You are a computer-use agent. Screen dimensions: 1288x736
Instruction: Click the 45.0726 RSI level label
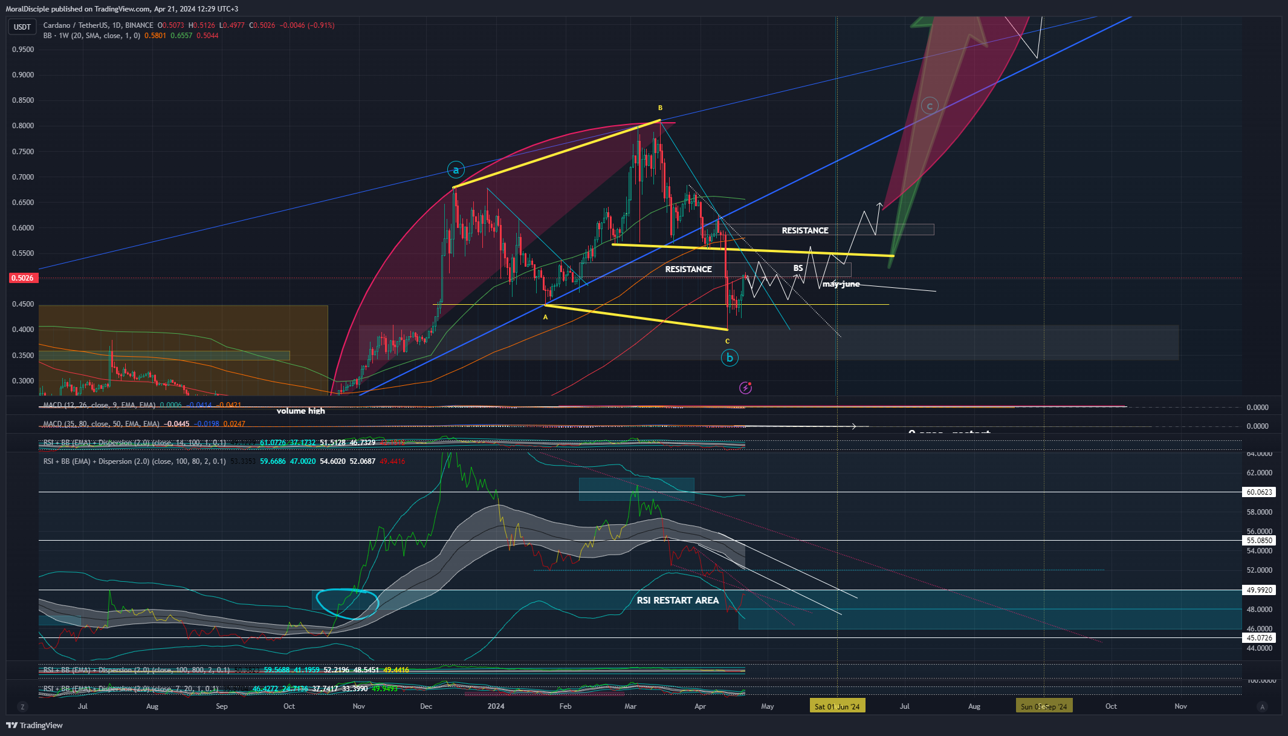[1260, 638]
